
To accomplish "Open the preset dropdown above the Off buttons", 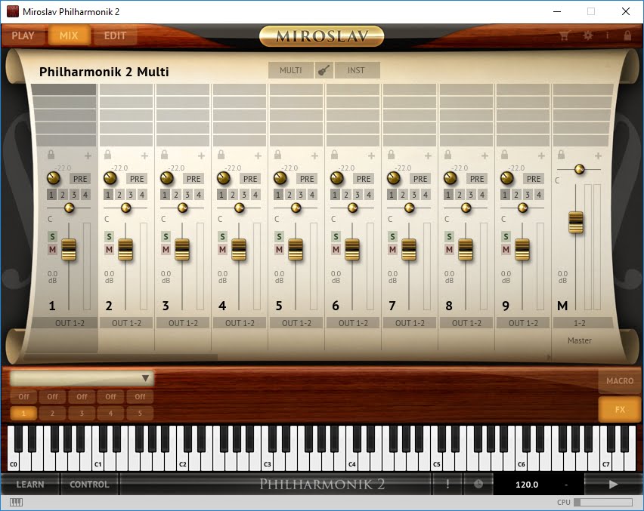I will point(82,378).
